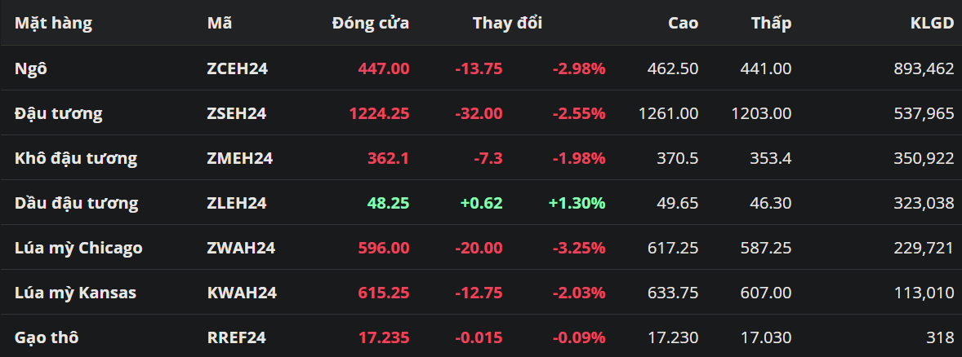Sort by the Mã column header
This screenshot has height=357, width=962.
click(x=220, y=23)
